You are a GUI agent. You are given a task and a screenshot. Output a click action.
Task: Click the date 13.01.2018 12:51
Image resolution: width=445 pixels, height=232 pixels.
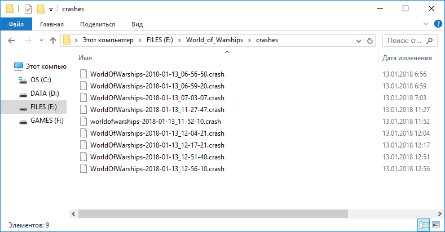pos(406,157)
